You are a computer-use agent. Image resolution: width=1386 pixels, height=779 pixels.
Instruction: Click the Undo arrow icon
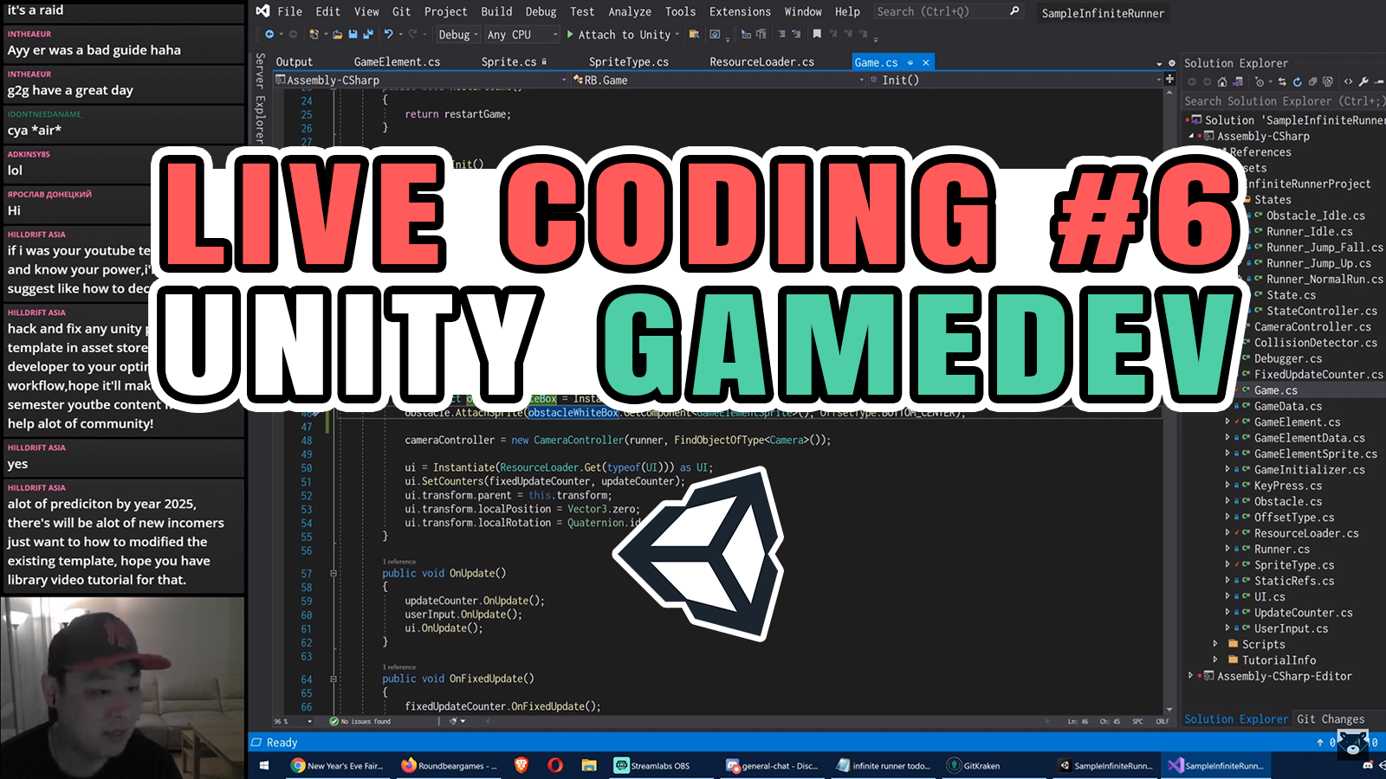point(388,35)
